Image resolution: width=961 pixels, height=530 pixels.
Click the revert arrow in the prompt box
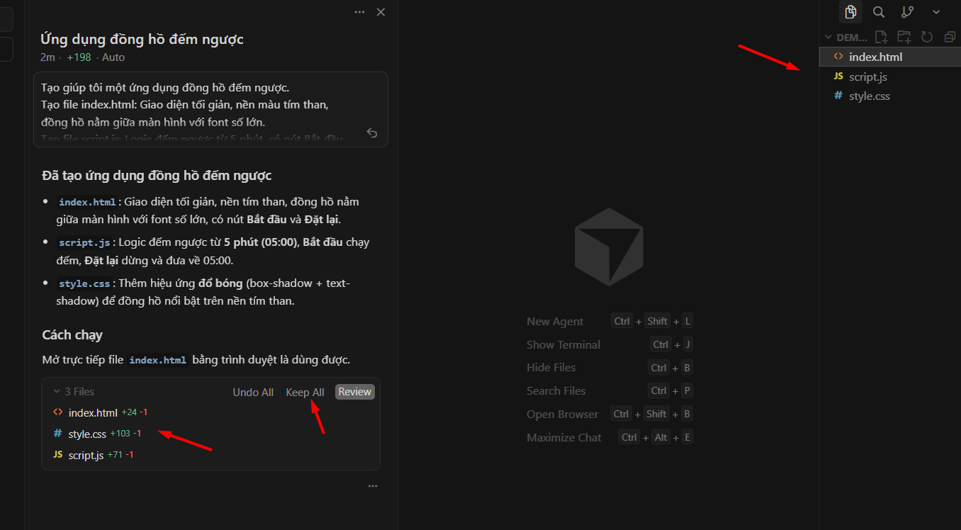click(372, 132)
